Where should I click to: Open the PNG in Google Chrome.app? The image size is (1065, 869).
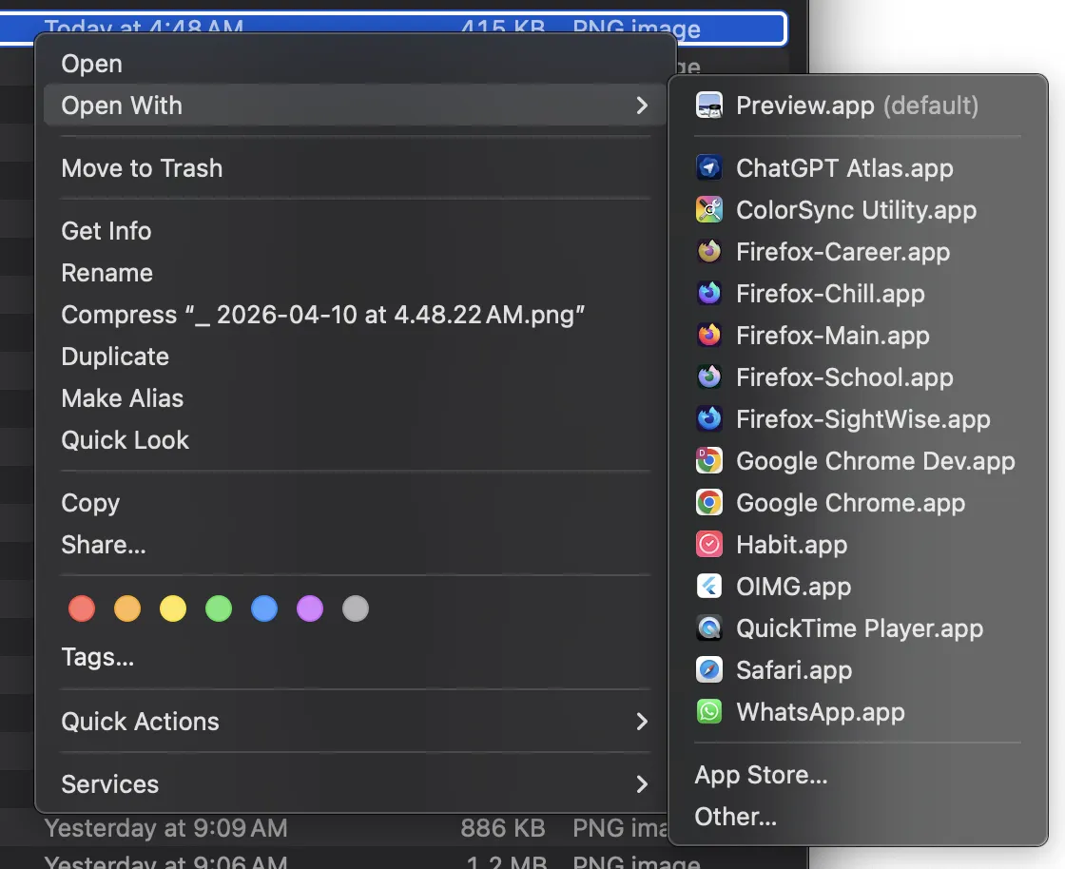click(849, 503)
